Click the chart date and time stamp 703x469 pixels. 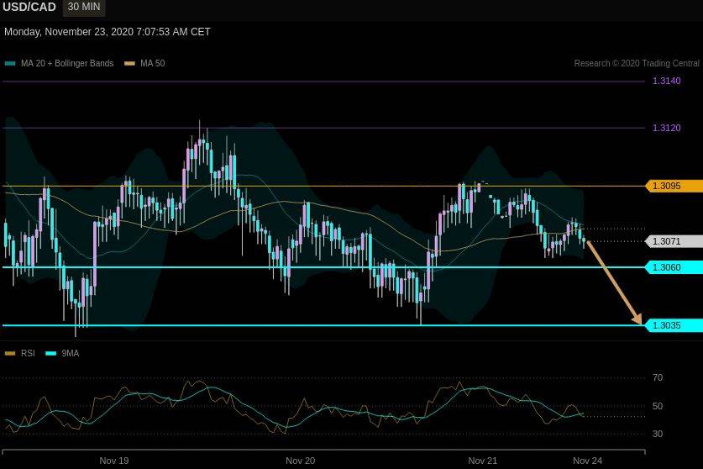pyautogui.click(x=108, y=32)
